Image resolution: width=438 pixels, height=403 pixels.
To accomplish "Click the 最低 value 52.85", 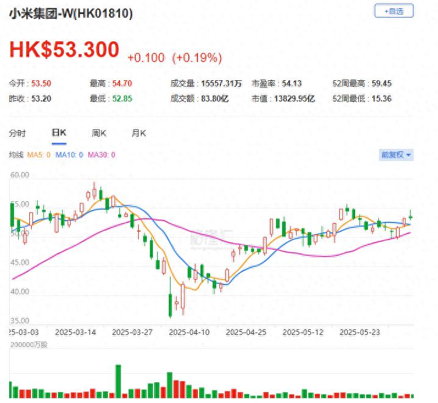I will 122,98.
